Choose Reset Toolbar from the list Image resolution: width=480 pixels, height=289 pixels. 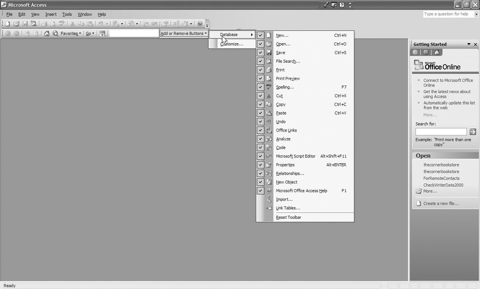(288, 217)
